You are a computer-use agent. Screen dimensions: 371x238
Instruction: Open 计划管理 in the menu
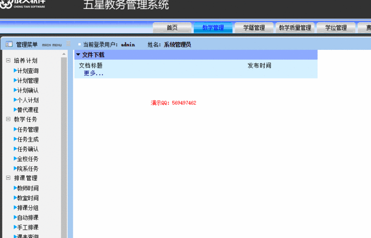coord(28,80)
